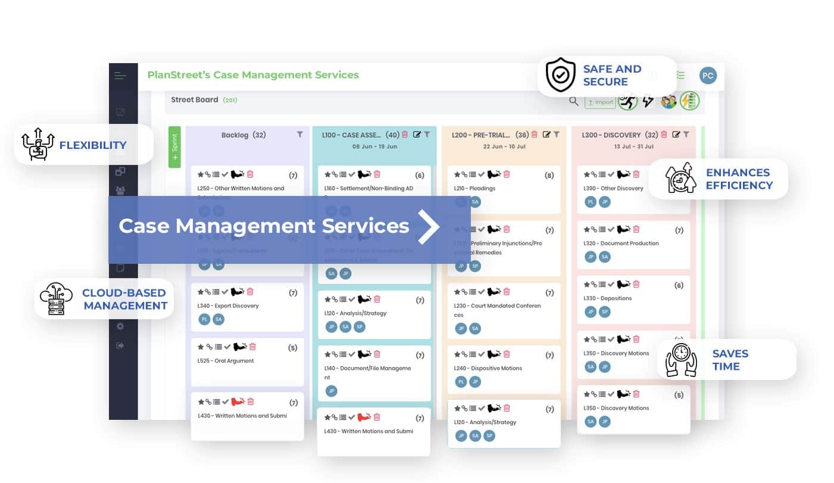Click the 22 Jun - 10 Jul date range
Image resolution: width=834 pixels, height=483 pixels.
coord(503,147)
